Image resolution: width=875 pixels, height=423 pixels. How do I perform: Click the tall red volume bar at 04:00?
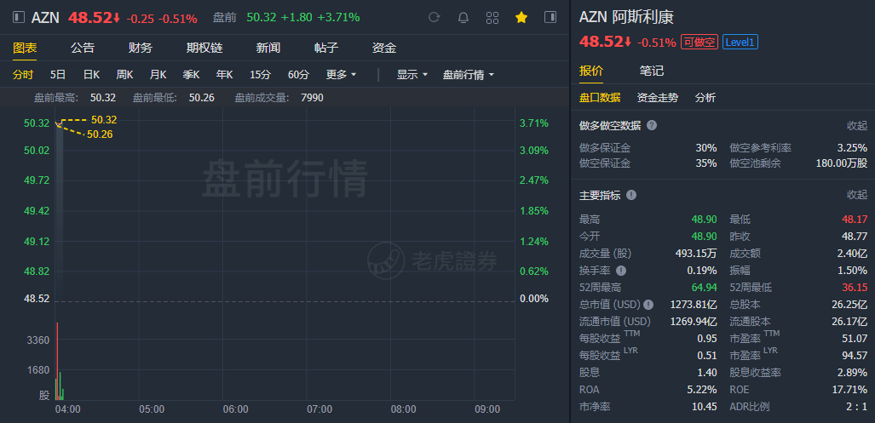[57, 361]
